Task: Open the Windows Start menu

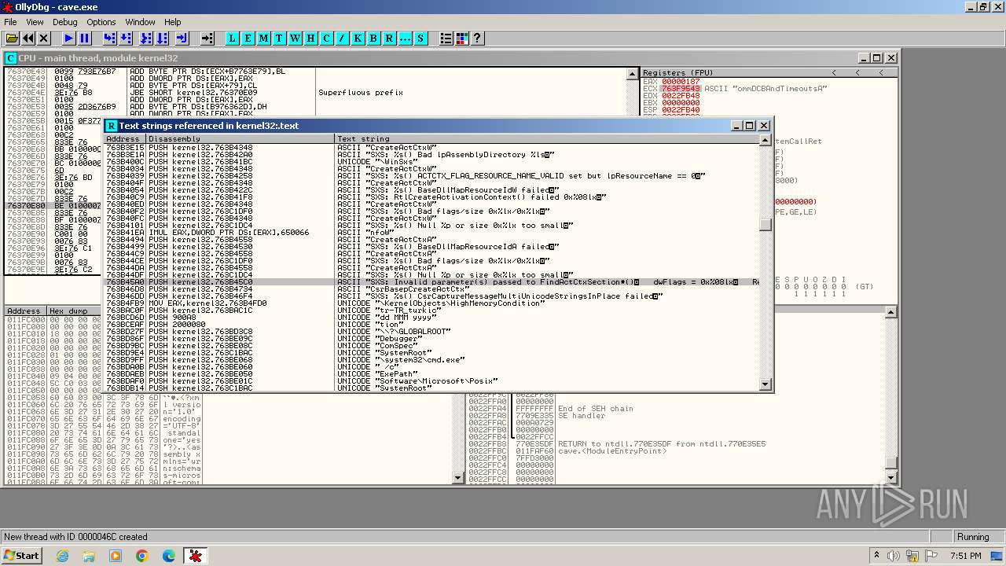Action: coord(21,556)
